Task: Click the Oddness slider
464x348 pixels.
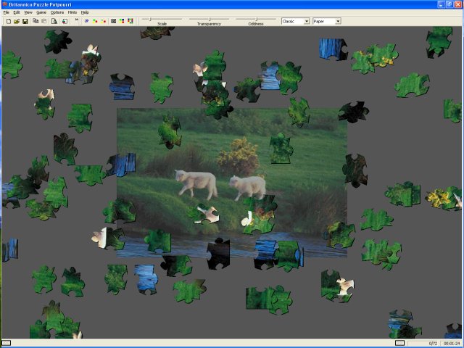Action: tap(256, 20)
